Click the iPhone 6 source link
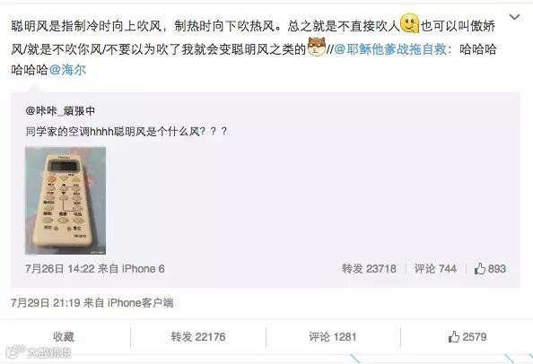This screenshot has width=533, height=364. (143, 269)
